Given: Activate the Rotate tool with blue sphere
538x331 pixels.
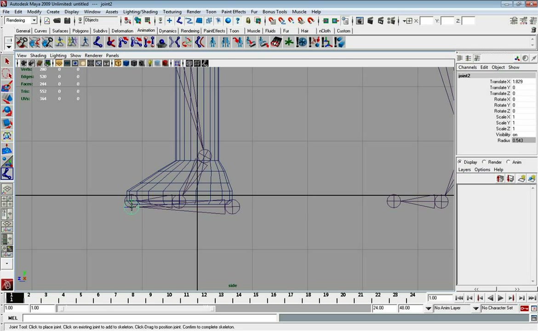Looking at the screenshot, I should [x=7, y=111].
